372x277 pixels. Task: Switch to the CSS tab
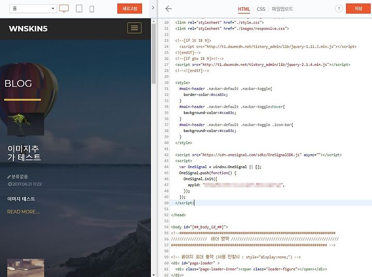pos(261,9)
